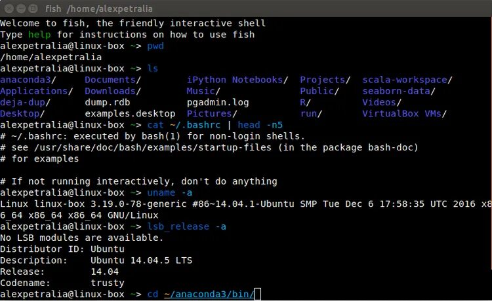
Task: Click the '#86~14.04.1-Ubuntu' build text
Action: 243,204
